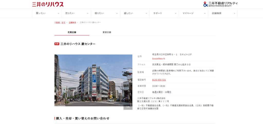Open the マイページ menu

(x=193, y=13)
